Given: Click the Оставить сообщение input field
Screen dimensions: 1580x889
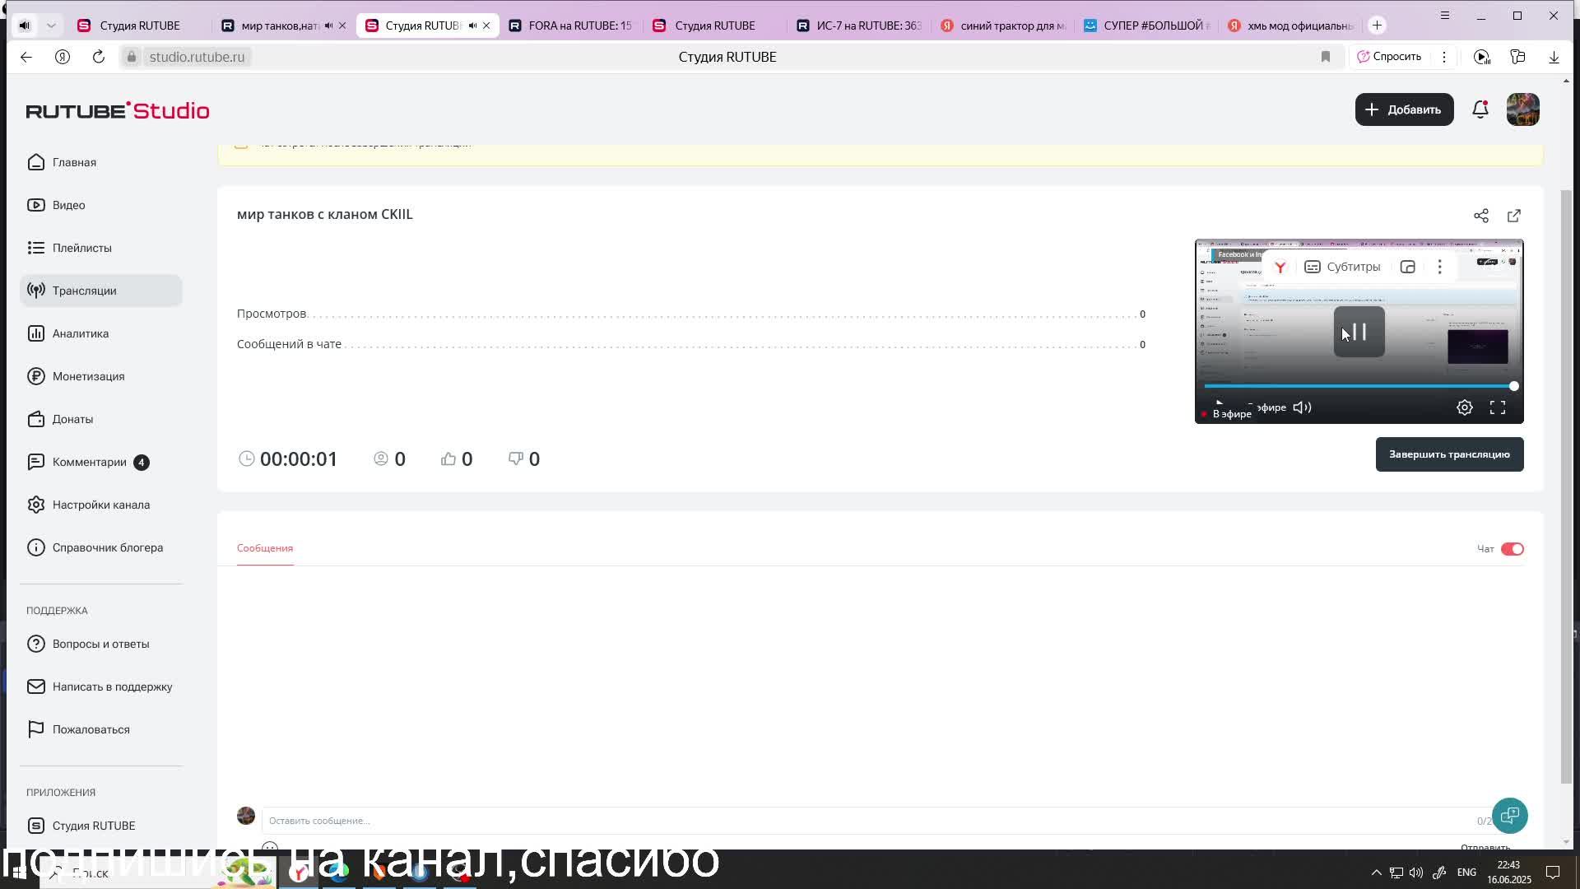Looking at the screenshot, I should click(872, 821).
